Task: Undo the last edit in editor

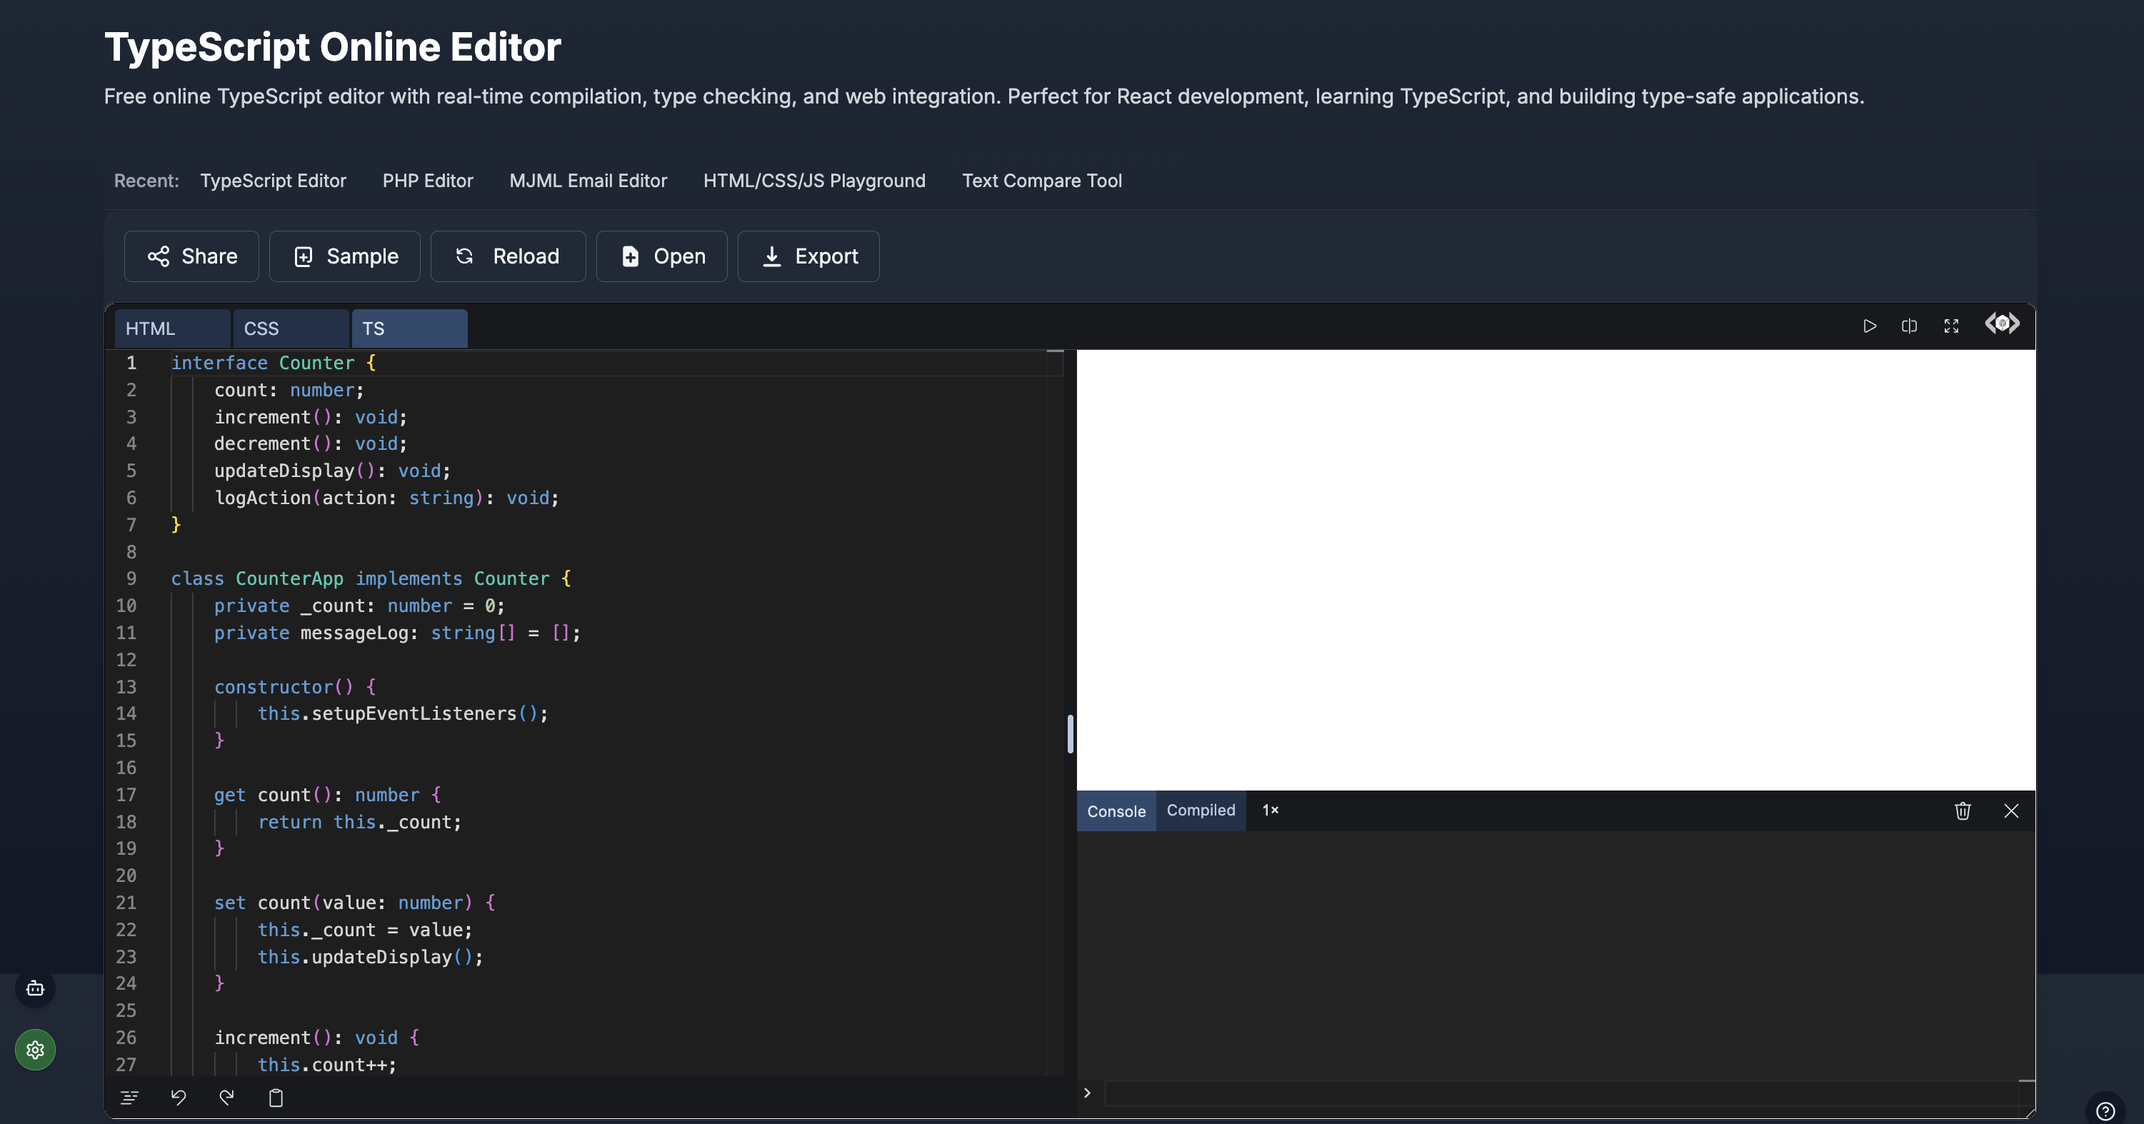Action: [x=178, y=1098]
